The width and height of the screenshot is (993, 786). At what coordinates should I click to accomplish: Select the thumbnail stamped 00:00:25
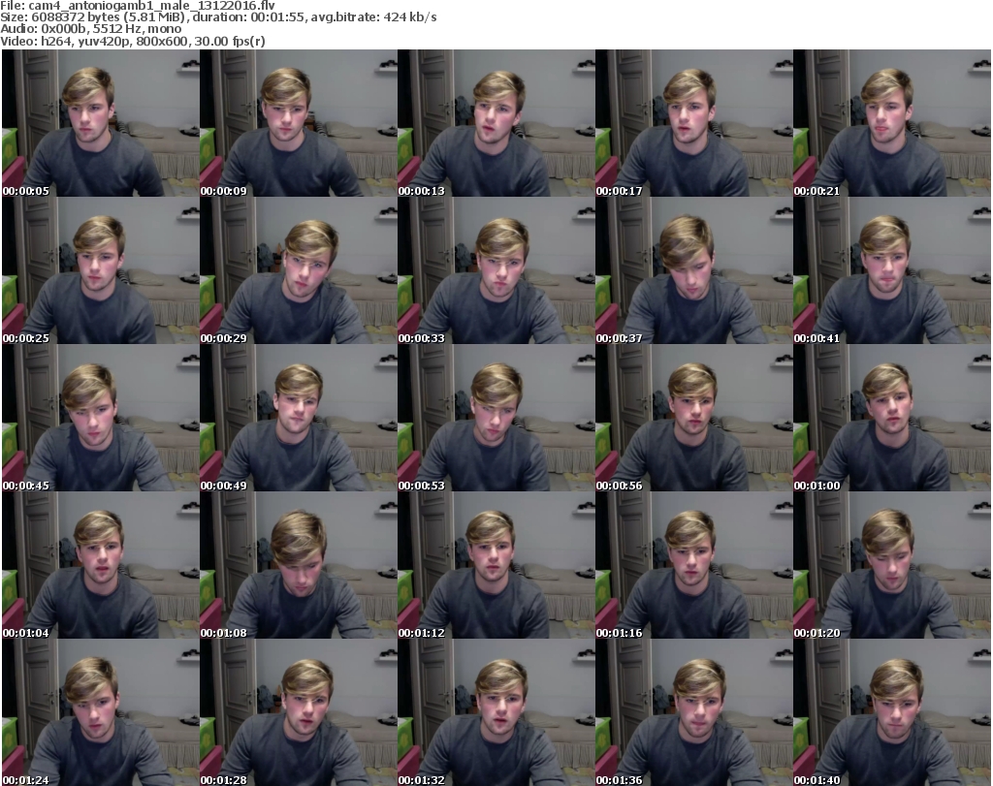point(101,270)
